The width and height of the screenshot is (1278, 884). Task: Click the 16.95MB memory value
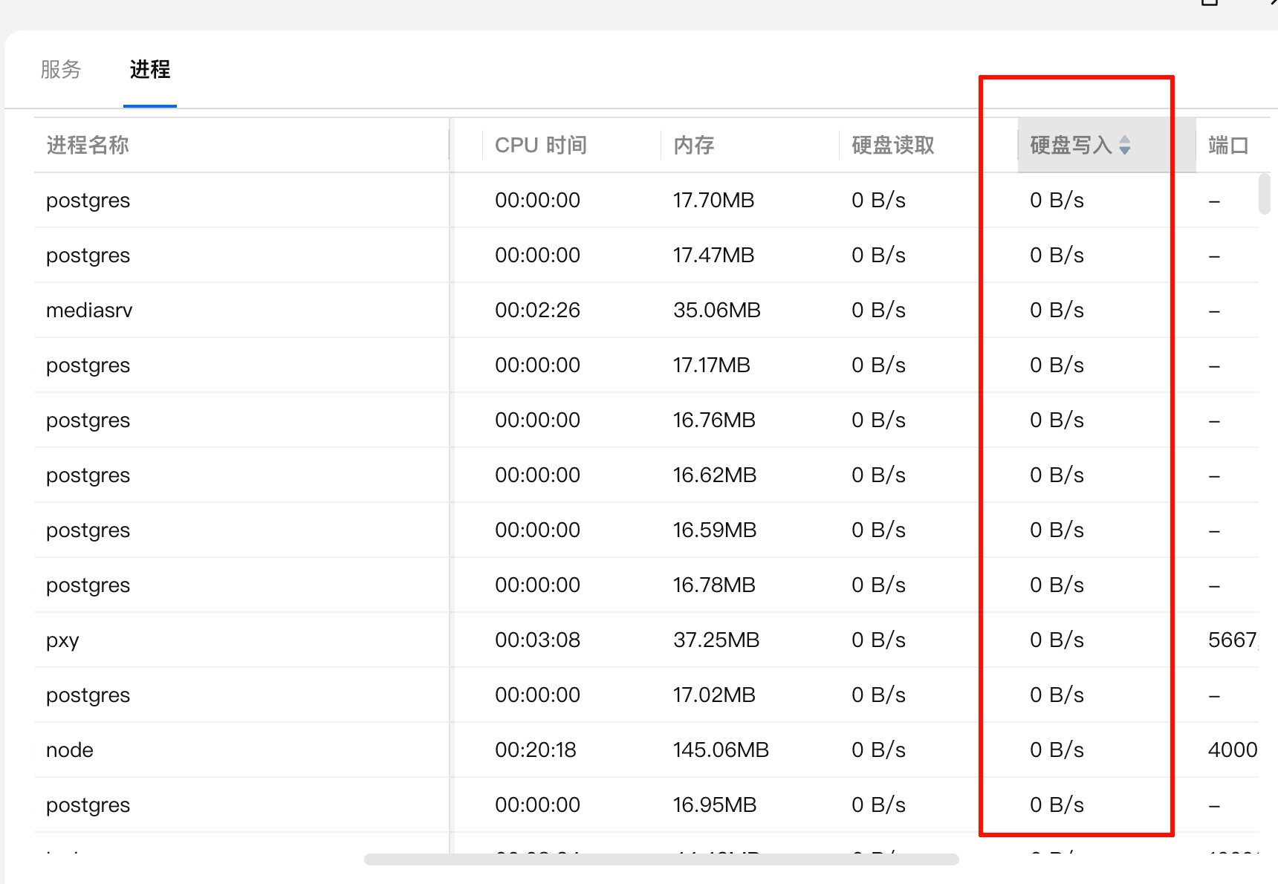715,805
